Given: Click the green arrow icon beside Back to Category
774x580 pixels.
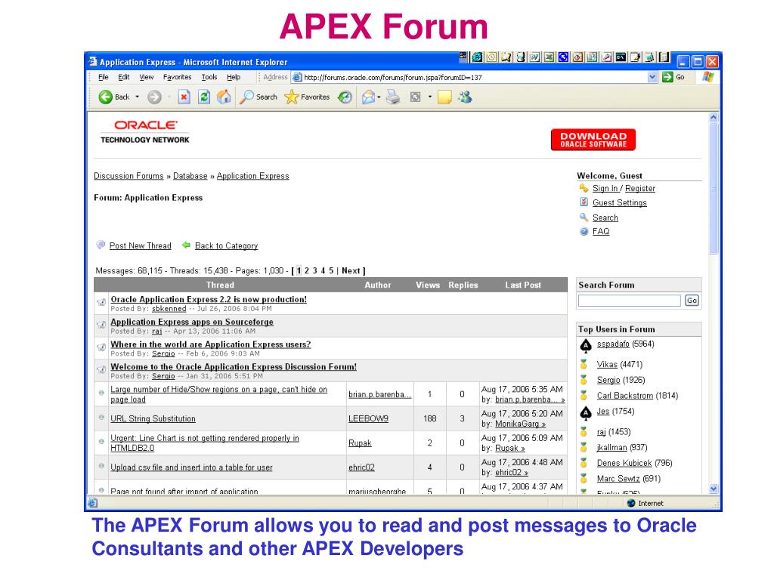Looking at the screenshot, I should click(x=186, y=245).
